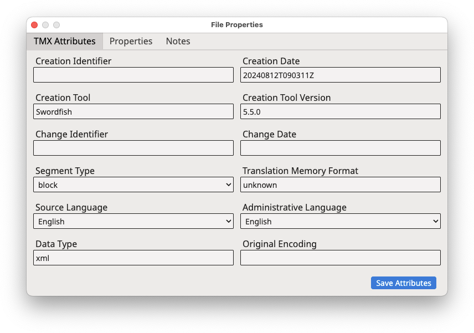Click the Segment Type label
This screenshot has width=474, height=333.
(65, 171)
